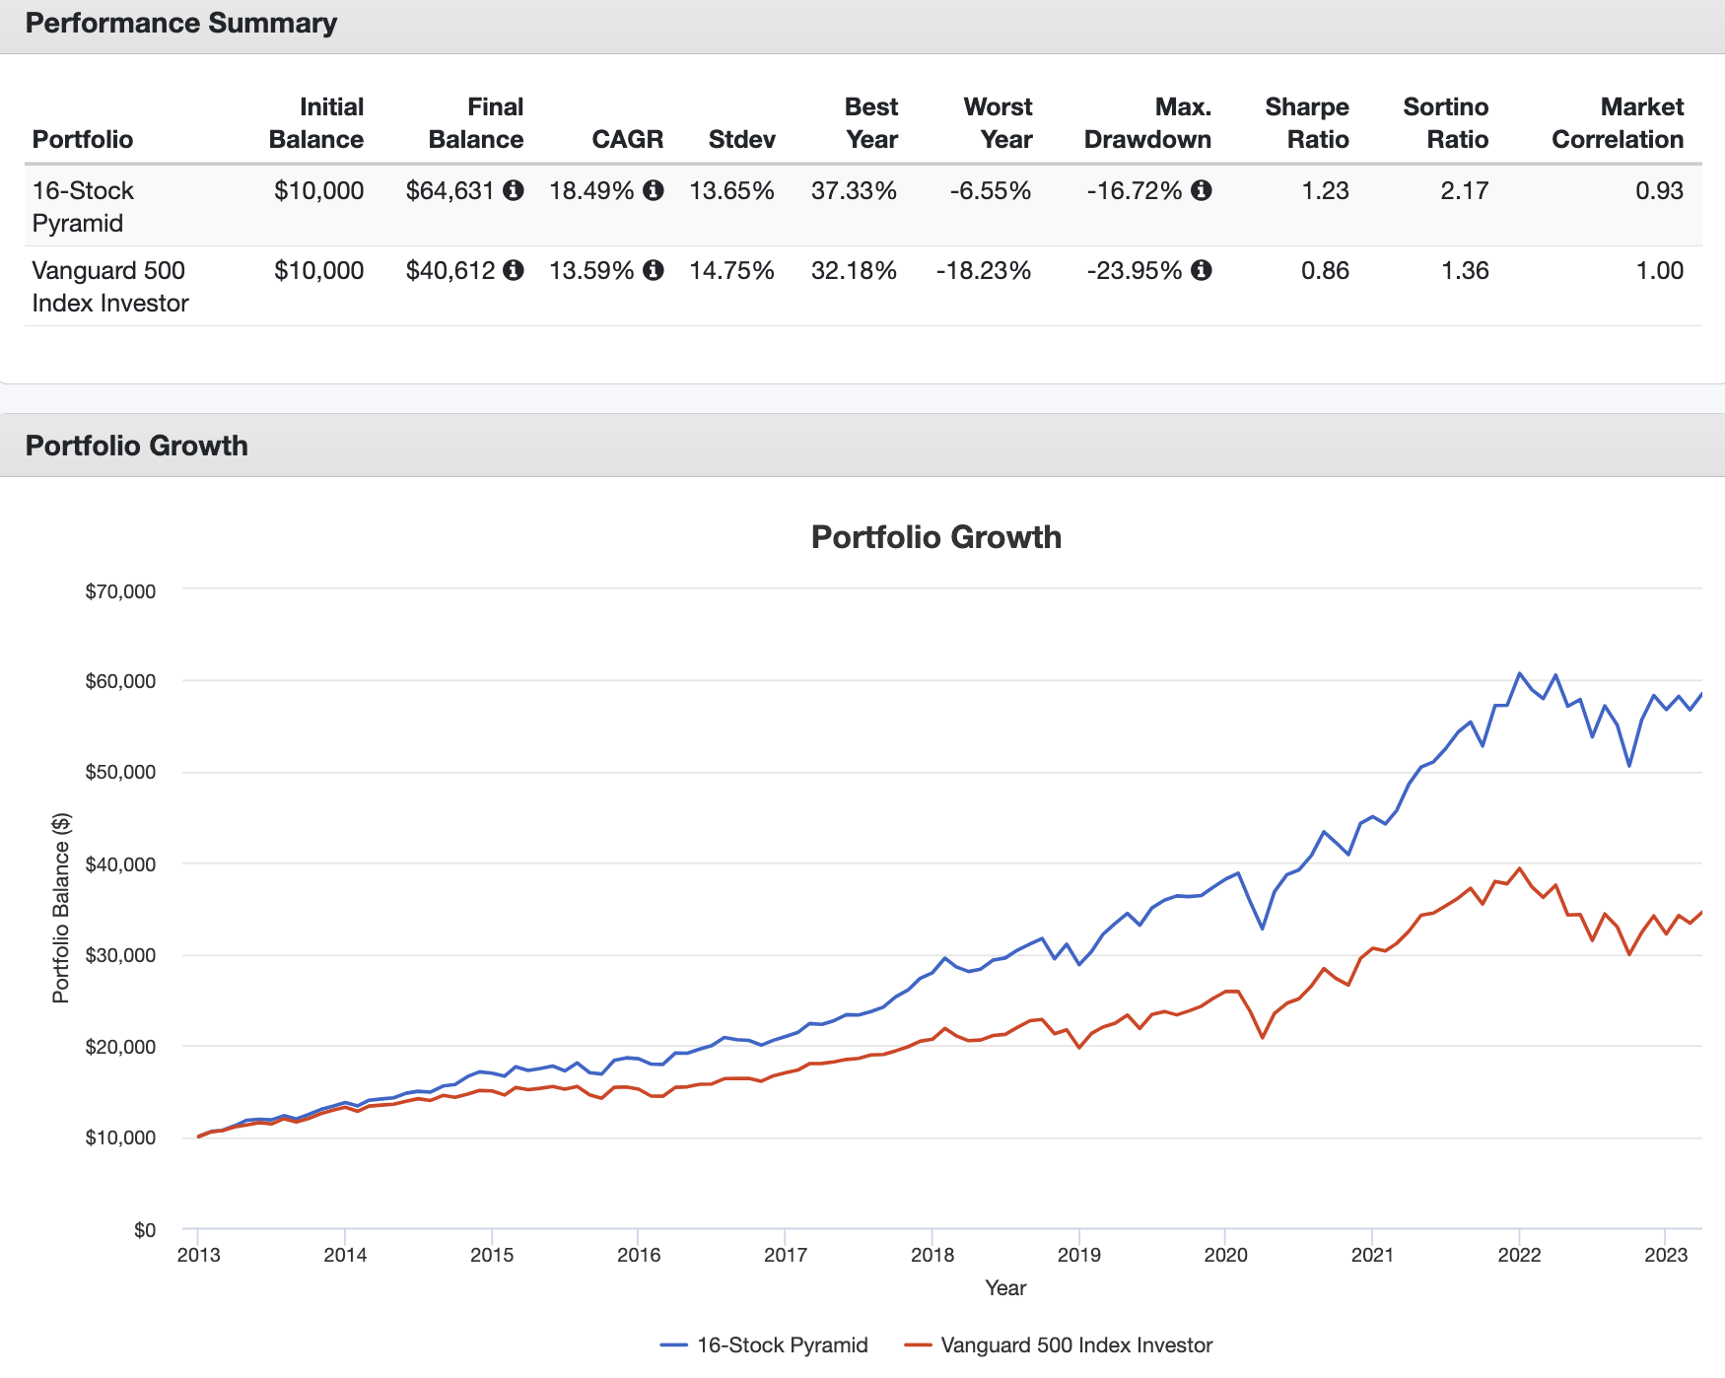
Task: Open Final Balance info tooltip for 16-Stock Pyramid
Action: 514,191
